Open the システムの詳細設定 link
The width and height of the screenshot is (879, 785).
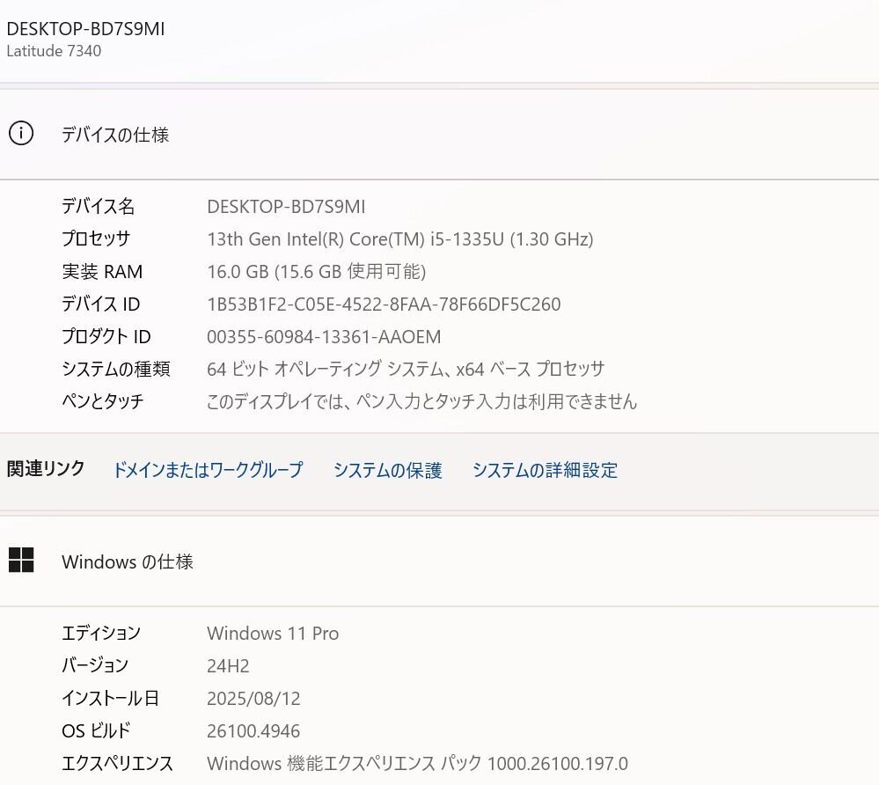545,470
